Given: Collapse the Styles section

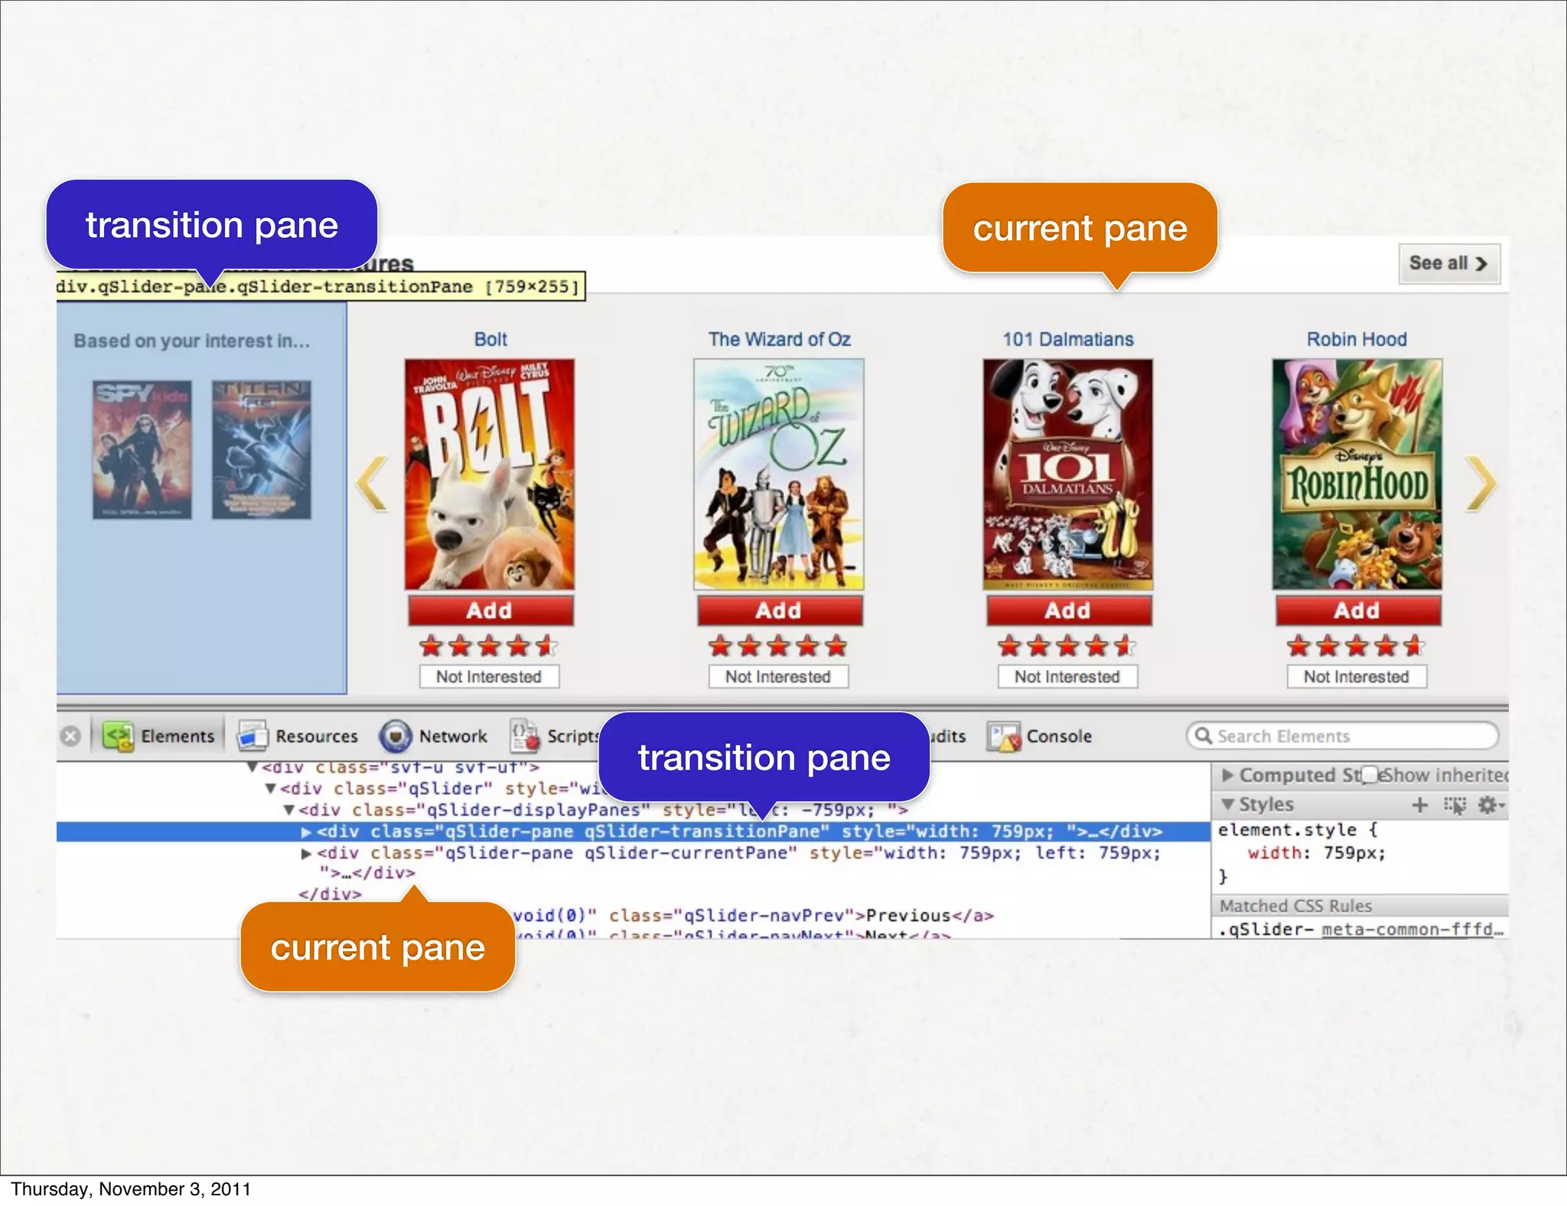Looking at the screenshot, I should (1228, 804).
